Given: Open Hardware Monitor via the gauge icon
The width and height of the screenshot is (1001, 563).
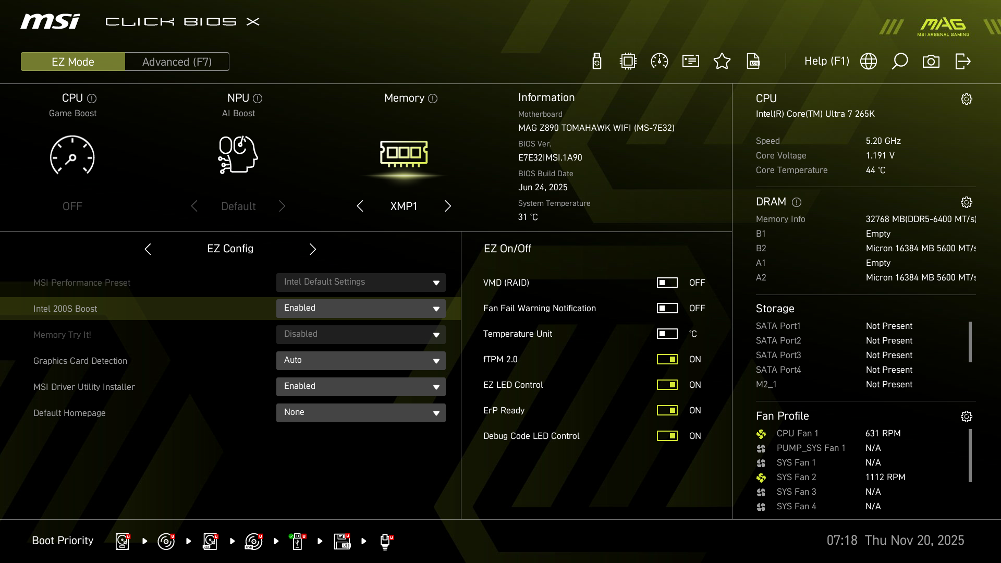Looking at the screenshot, I should tap(659, 61).
